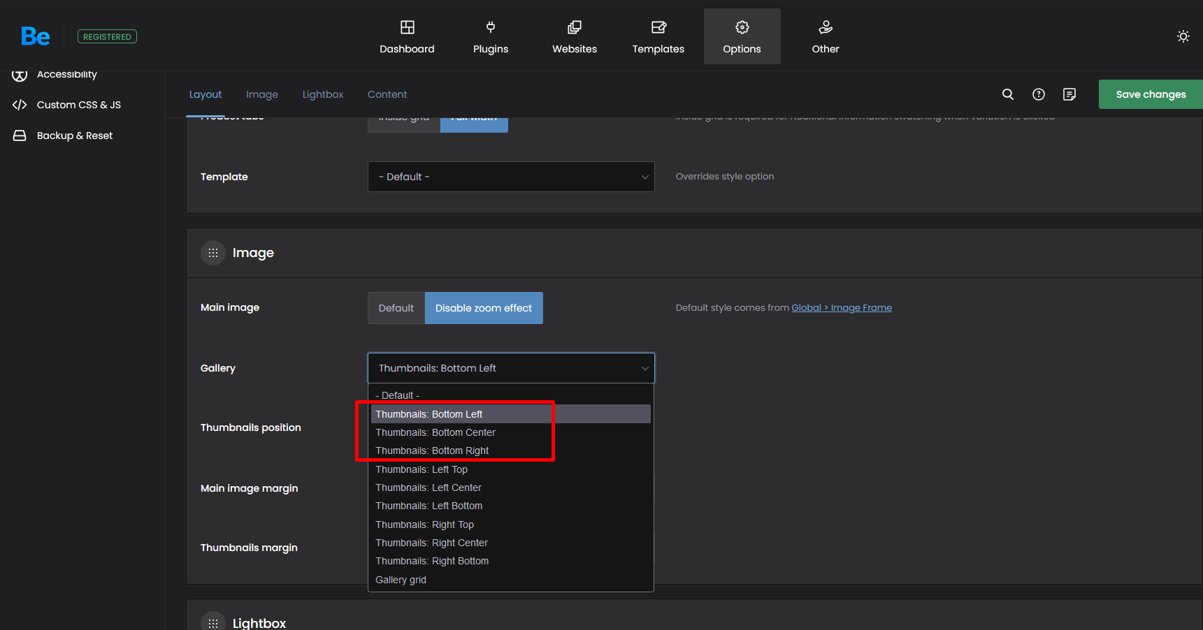Open the notes changelog icon
Screen dimensions: 1203x630
click(1069, 94)
